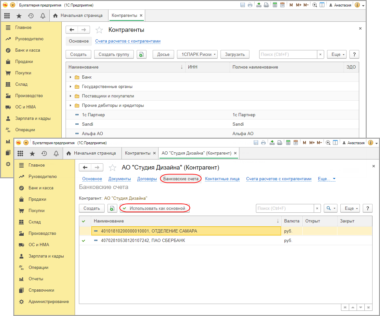380x316 pixels.
Task: Open Справочники section in front sidebar
Action: (41, 290)
